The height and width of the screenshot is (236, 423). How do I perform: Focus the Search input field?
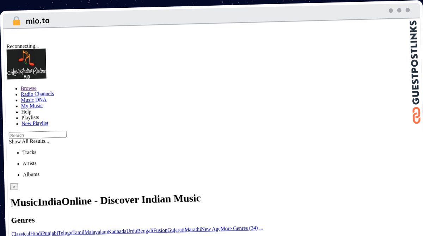(x=38, y=135)
